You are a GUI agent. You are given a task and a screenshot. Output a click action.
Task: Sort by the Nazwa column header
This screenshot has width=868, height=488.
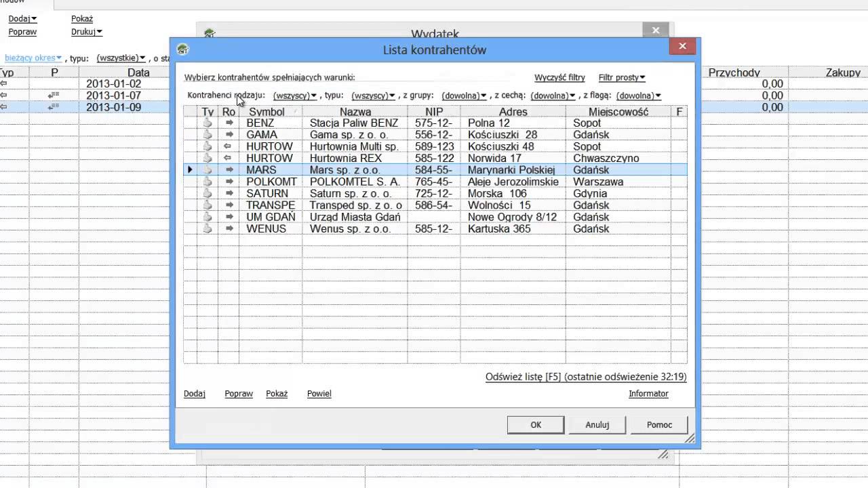[x=355, y=112]
